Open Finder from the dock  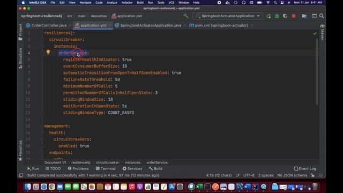28,187
